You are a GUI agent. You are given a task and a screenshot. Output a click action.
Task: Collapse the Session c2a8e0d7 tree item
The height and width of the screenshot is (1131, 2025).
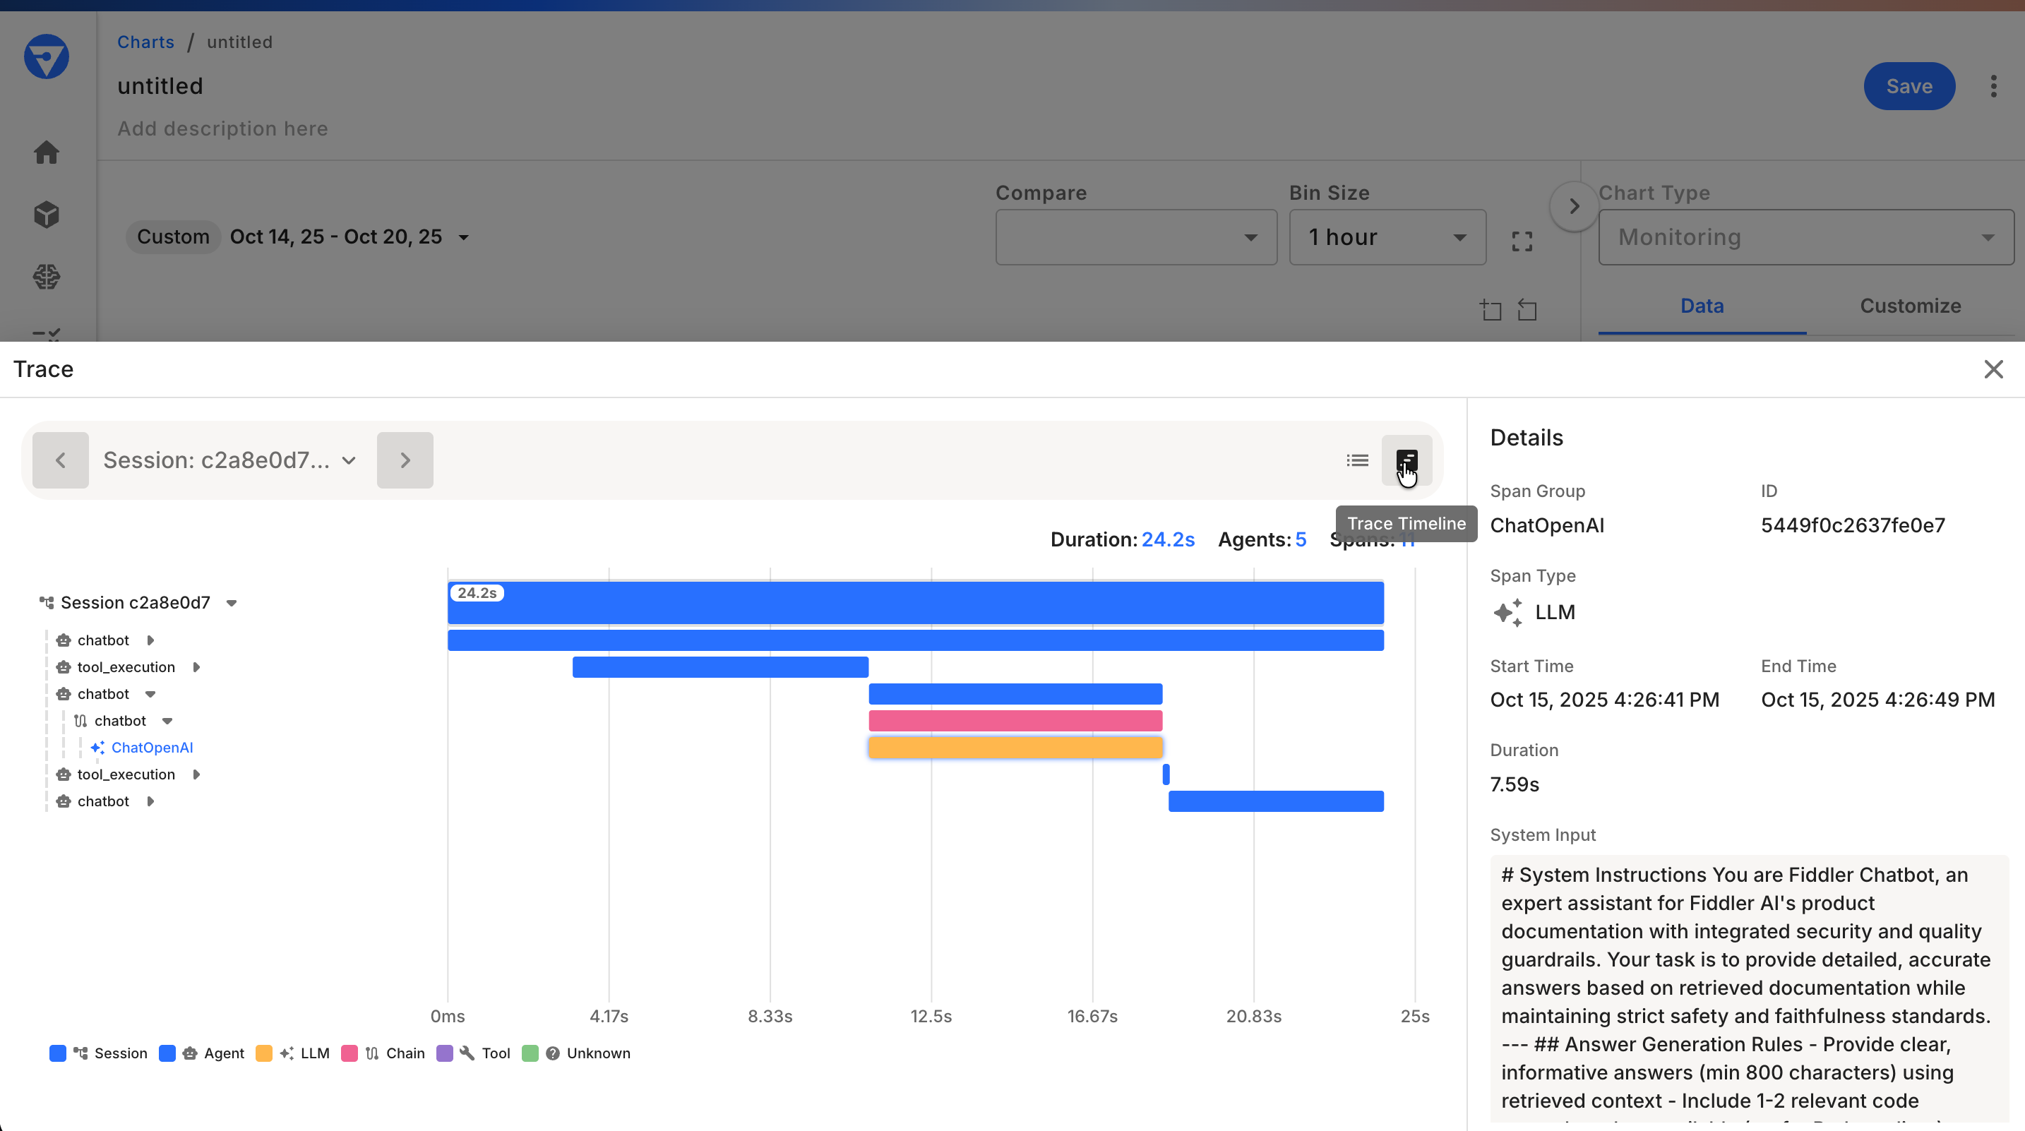[x=233, y=603]
